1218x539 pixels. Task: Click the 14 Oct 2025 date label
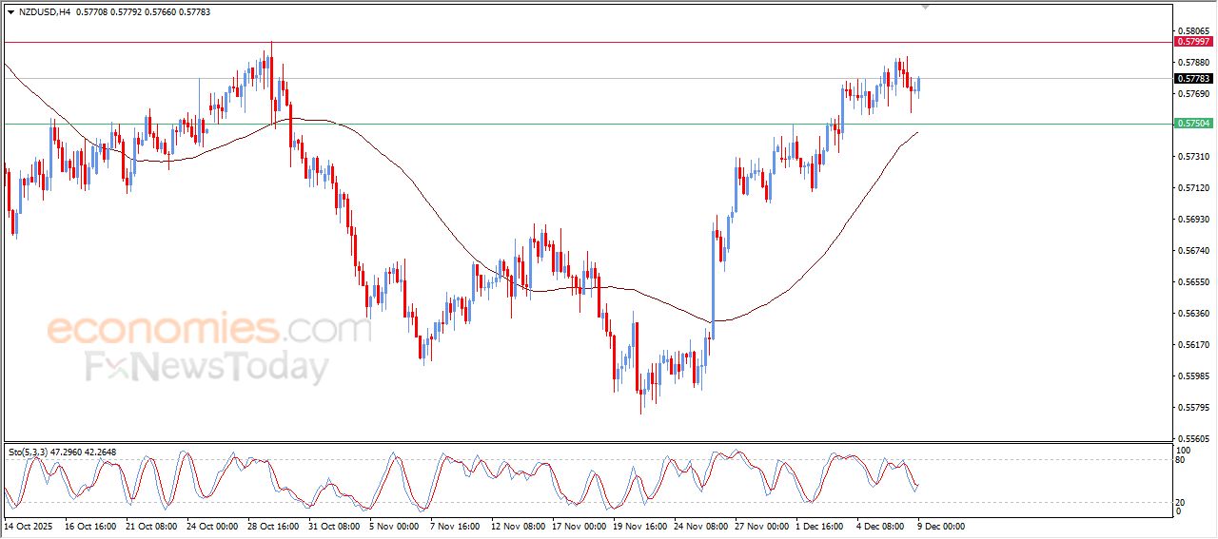tap(31, 526)
